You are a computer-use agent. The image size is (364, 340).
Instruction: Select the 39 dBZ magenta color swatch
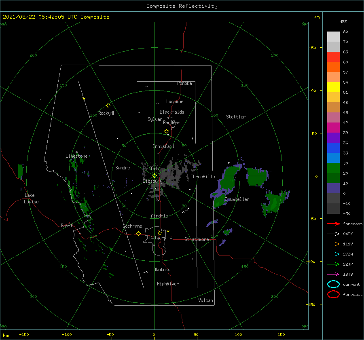pos(333,128)
